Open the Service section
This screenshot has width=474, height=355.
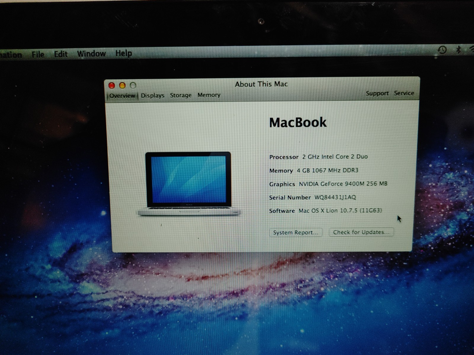[404, 93]
